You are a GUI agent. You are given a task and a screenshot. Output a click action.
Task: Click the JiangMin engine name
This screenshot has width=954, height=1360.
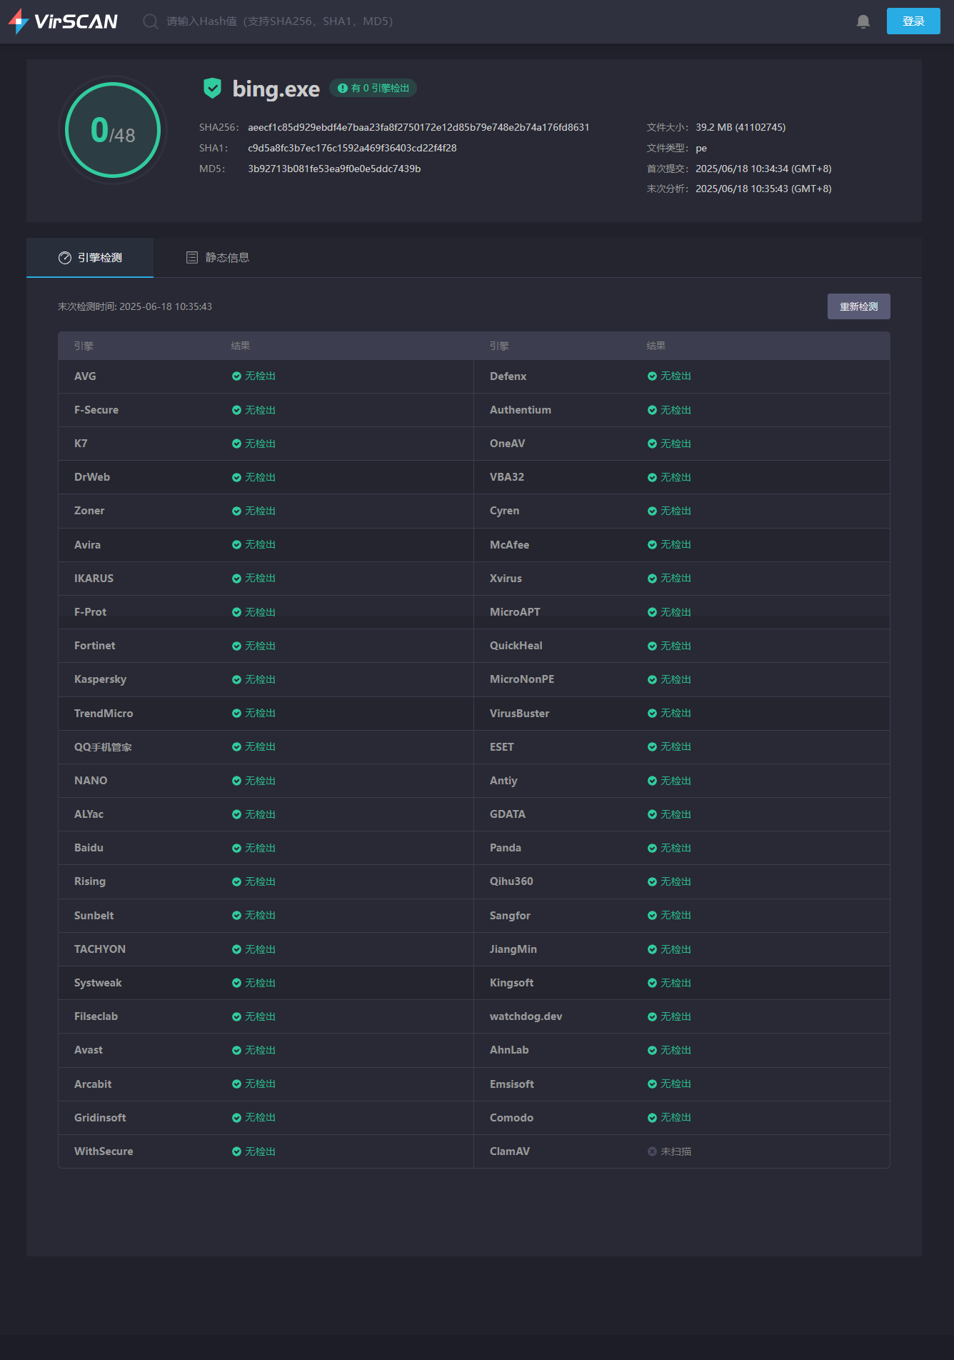click(513, 949)
